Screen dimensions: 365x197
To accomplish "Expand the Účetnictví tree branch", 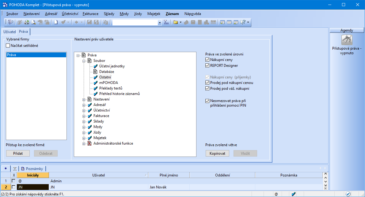I will click(x=84, y=111).
